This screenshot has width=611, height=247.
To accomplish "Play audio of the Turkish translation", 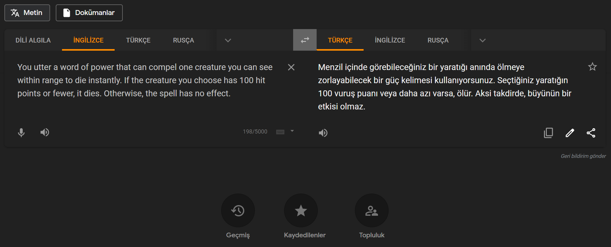I will click(x=323, y=133).
